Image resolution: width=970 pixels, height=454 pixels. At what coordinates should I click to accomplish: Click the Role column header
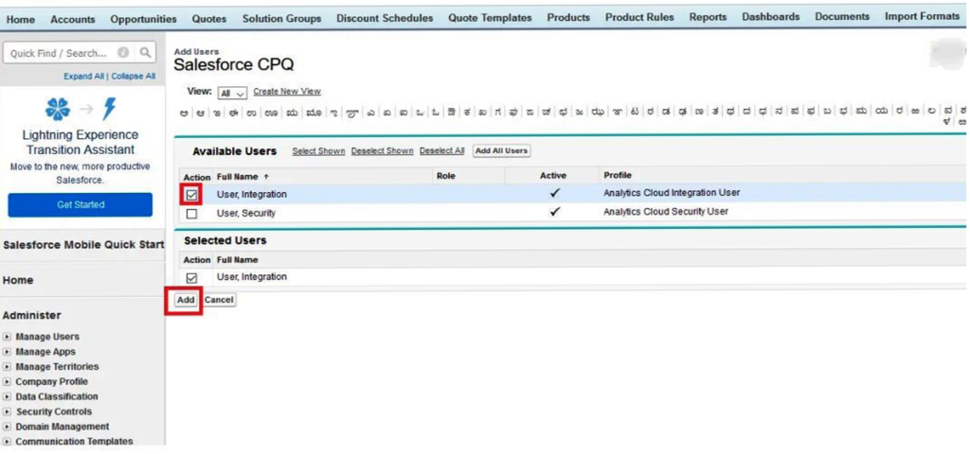click(446, 176)
